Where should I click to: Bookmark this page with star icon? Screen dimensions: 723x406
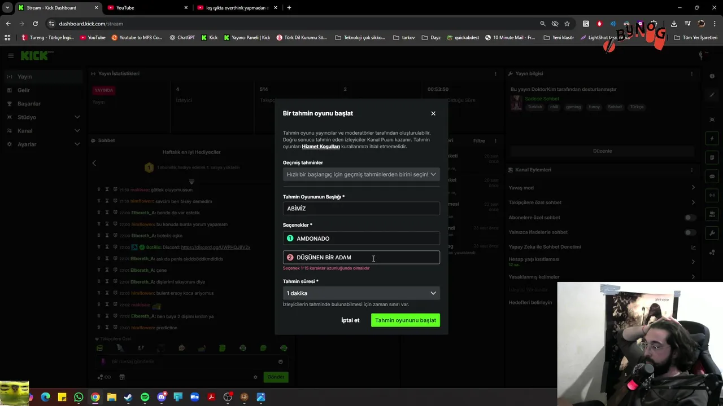[x=567, y=24]
